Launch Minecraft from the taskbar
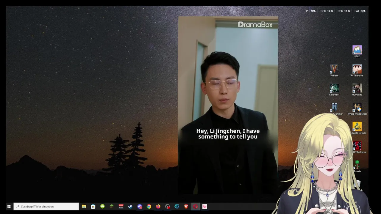The width and height of the screenshot is (381, 214). (x=112, y=207)
